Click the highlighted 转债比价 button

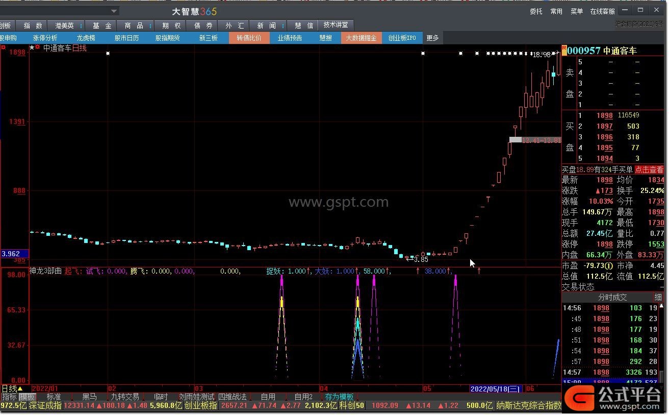point(249,38)
